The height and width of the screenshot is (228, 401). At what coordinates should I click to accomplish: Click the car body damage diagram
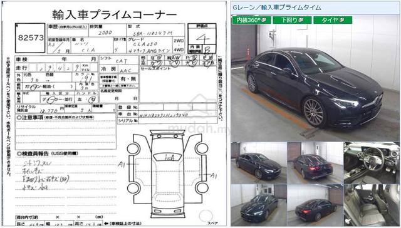[x=168, y=174]
